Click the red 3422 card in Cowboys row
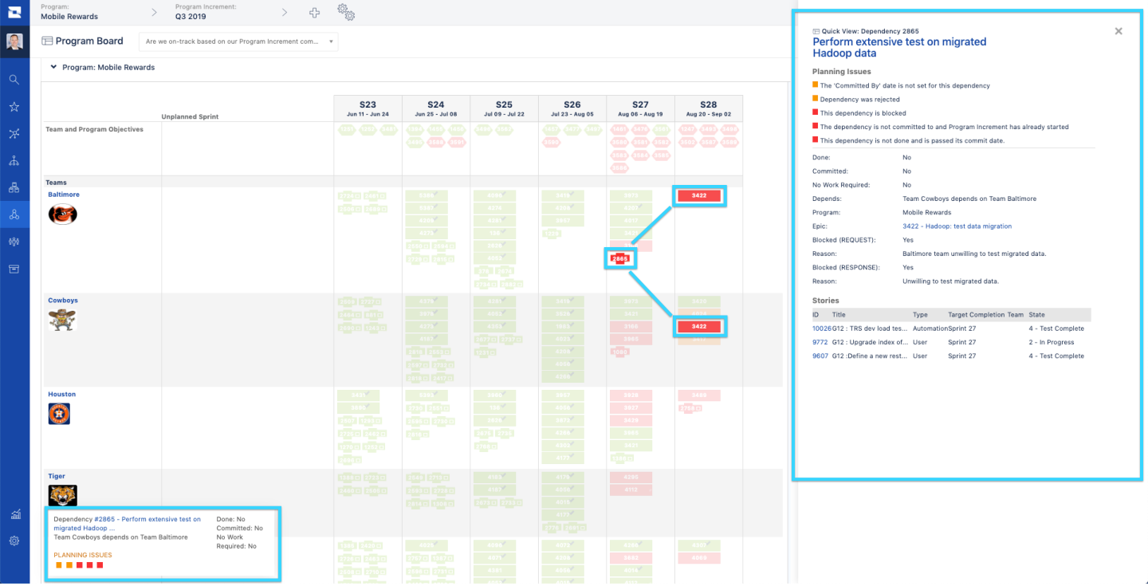The height and width of the screenshot is (586, 1148). point(699,326)
